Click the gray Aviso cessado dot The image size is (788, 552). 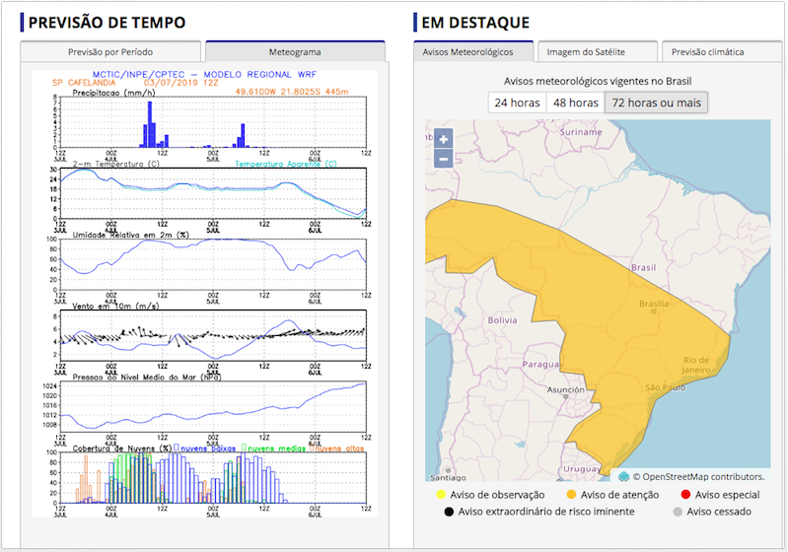tap(677, 512)
